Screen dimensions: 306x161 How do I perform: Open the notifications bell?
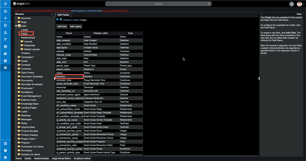click(x=292, y=4)
